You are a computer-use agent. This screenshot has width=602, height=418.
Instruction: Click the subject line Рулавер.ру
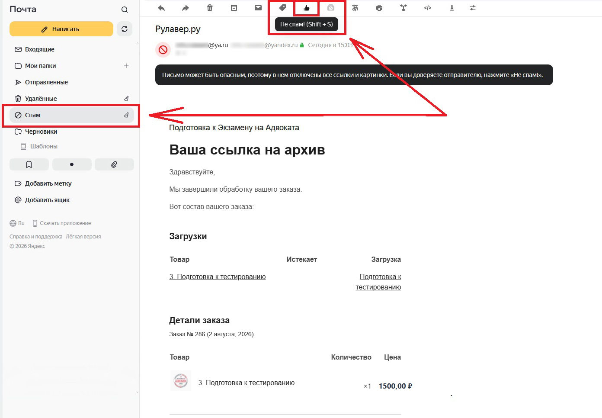(x=178, y=29)
